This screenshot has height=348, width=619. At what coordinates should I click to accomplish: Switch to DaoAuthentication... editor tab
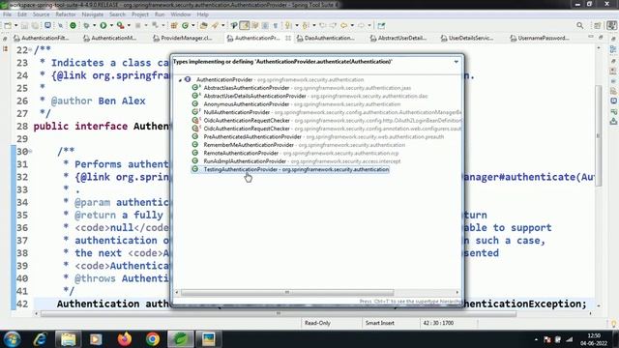coord(326,39)
